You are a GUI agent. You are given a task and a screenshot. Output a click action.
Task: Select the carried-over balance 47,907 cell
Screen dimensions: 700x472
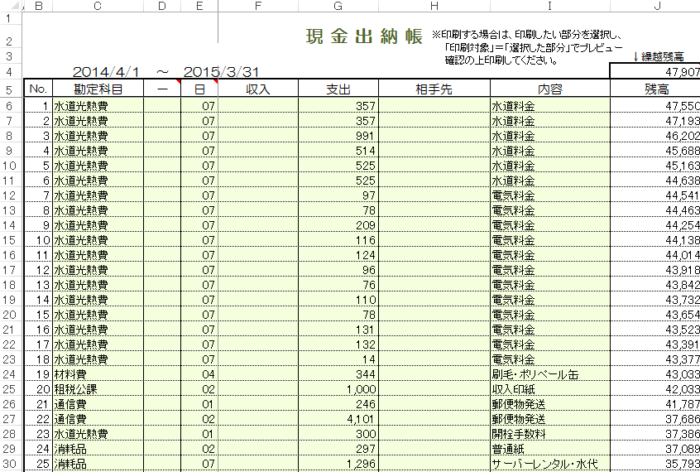(x=654, y=72)
